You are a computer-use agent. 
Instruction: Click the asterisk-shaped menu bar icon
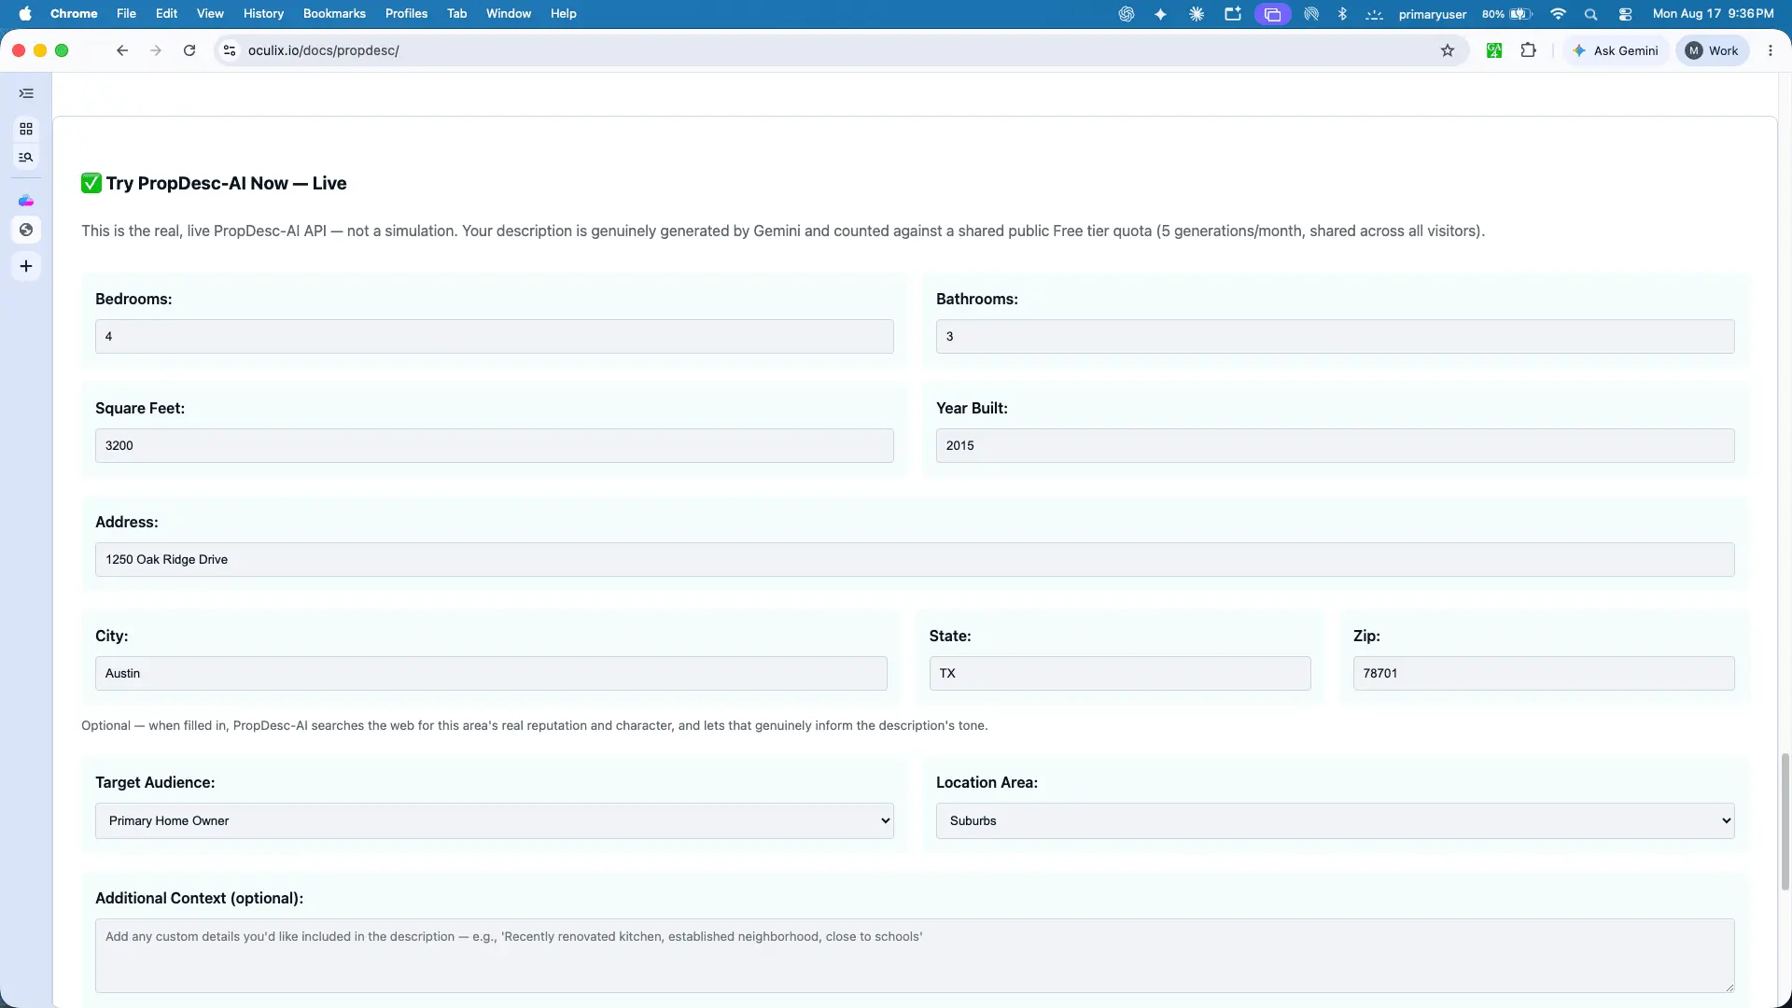coord(1197,14)
